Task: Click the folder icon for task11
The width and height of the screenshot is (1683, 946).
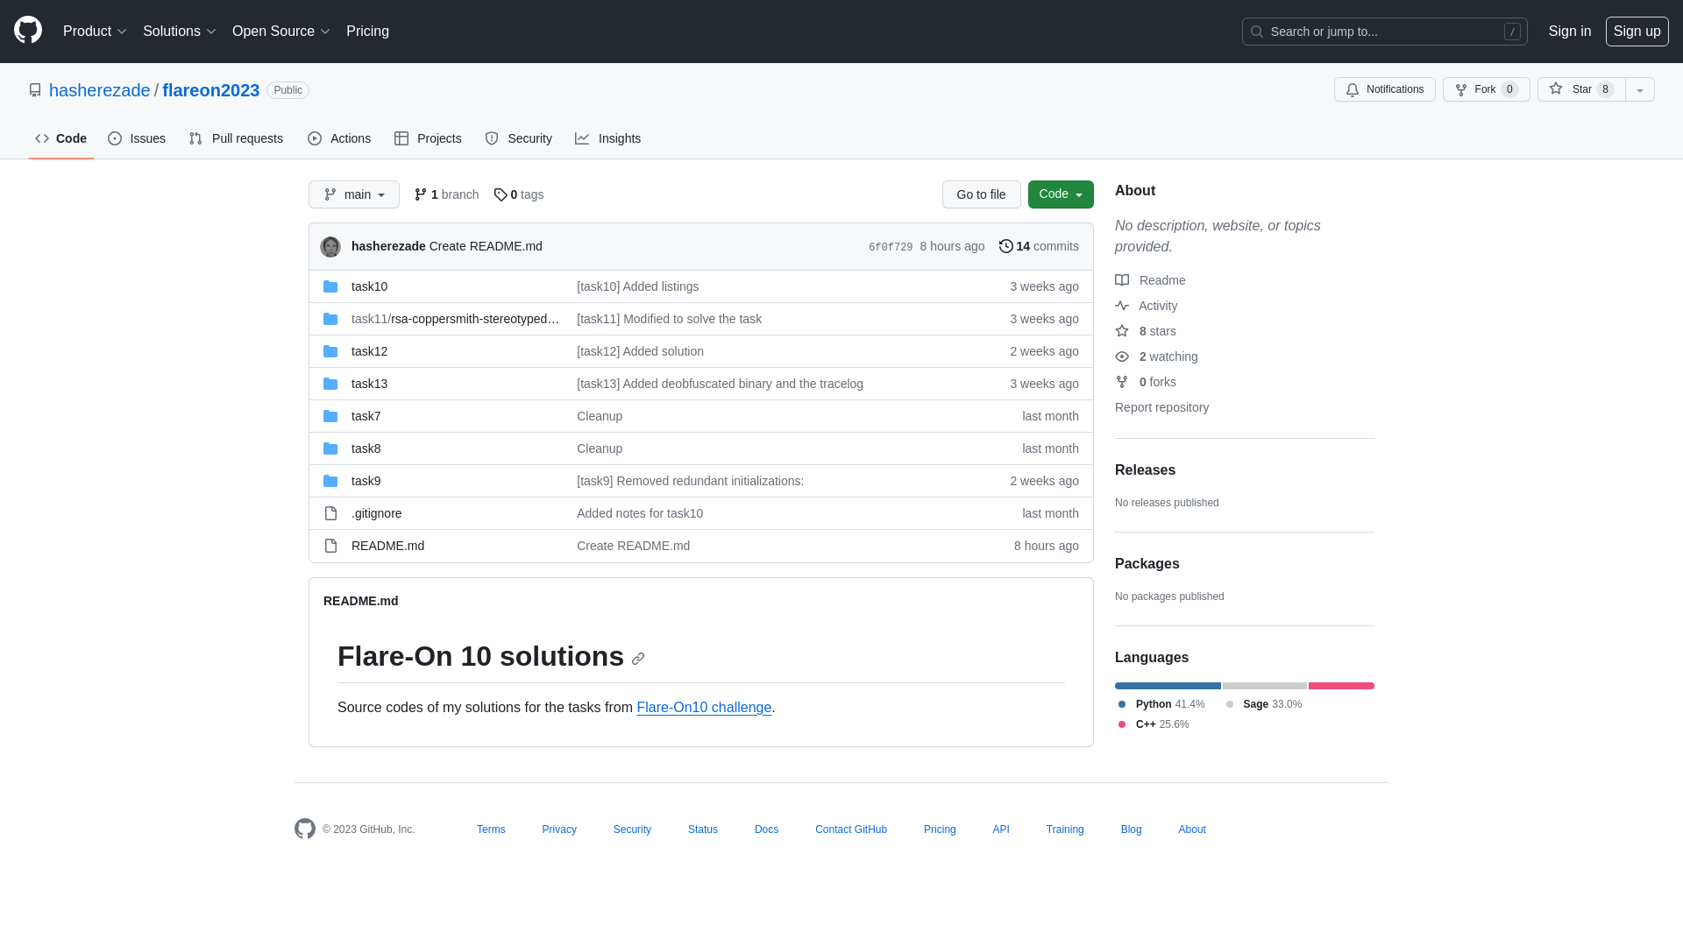Action: click(x=330, y=319)
